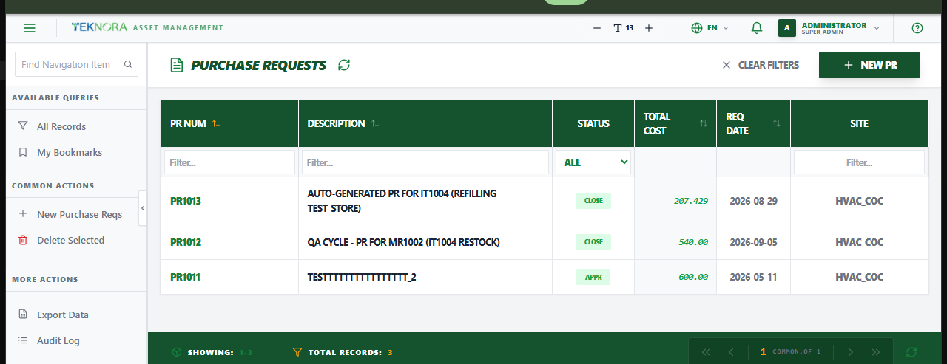The width and height of the screenshot is (947, 364).
Task: Click the QA CYCLE PR FOR MR1002 description
Action: (404, 242)
